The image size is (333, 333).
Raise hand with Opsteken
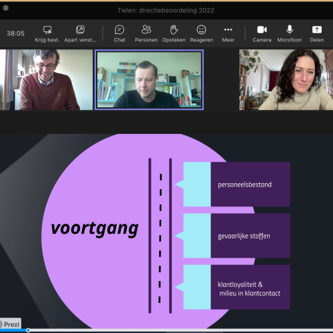tap(174, 33)
